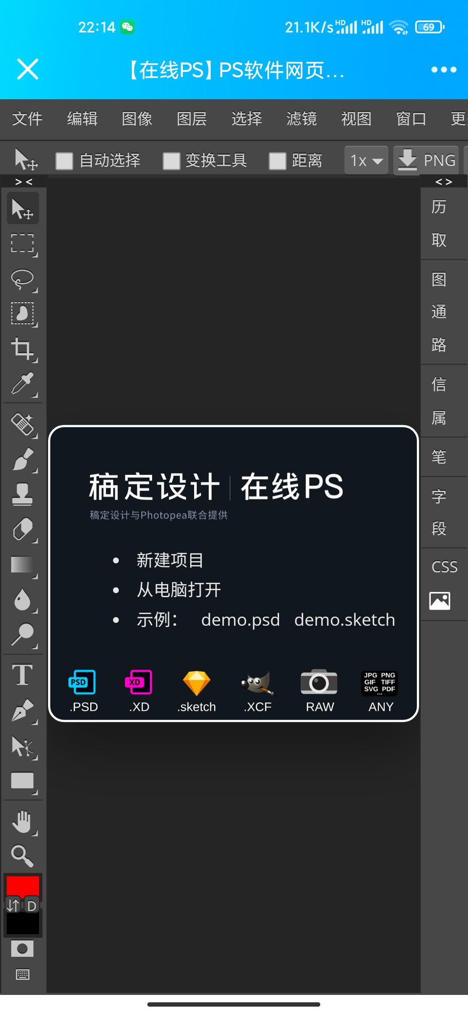This screenshot has height=1014, width=468.
Task: Swap foreground and background colors
Action: pyautogui.click(x=13, y=905)
